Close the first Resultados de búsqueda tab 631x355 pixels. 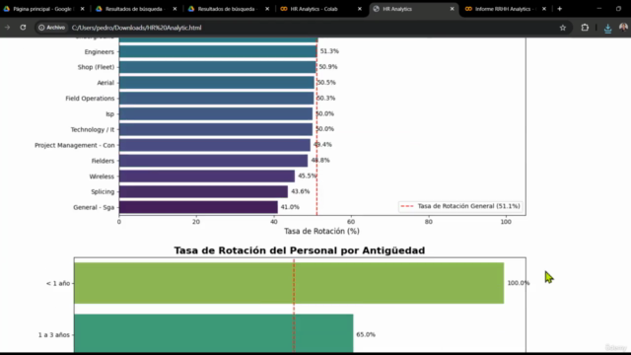tap(175, 9)
